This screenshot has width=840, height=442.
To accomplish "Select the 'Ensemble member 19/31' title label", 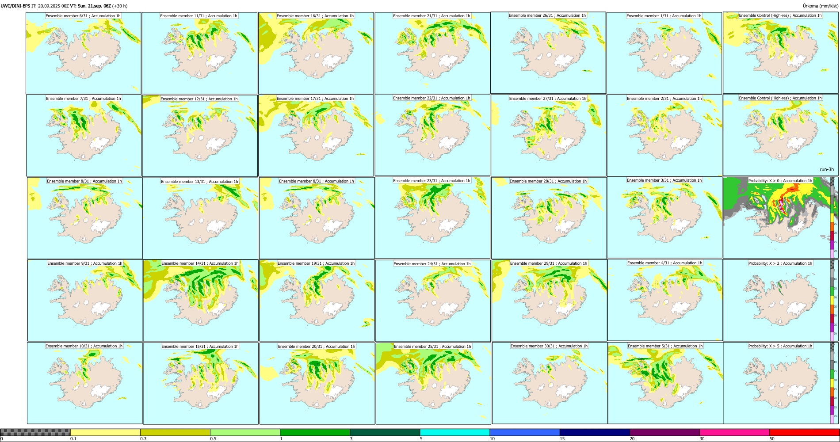I will [316, 263].
